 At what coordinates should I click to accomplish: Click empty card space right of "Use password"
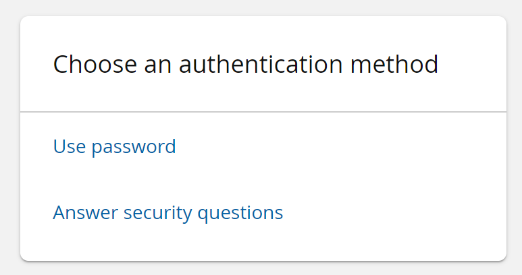[338, 146]
